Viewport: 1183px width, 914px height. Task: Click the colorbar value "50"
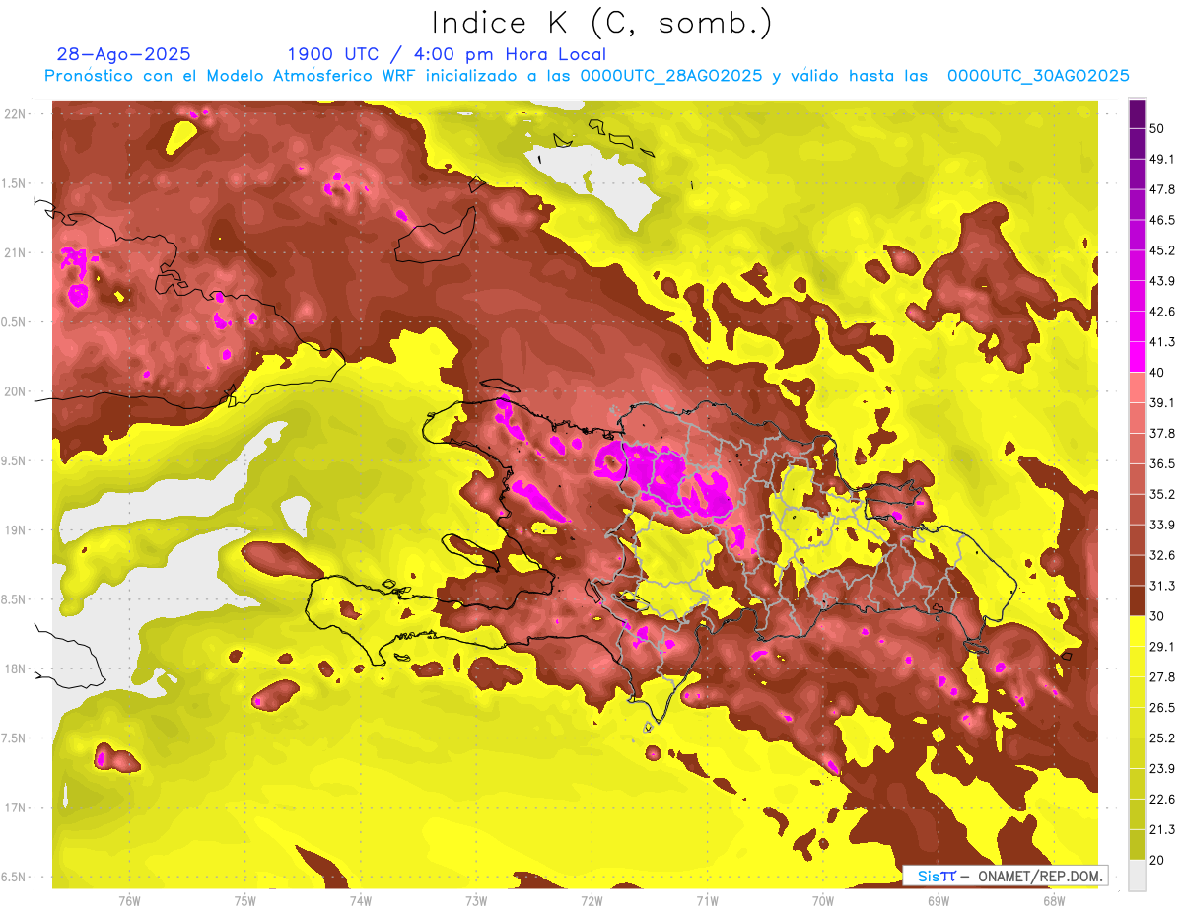[1157, 128]
